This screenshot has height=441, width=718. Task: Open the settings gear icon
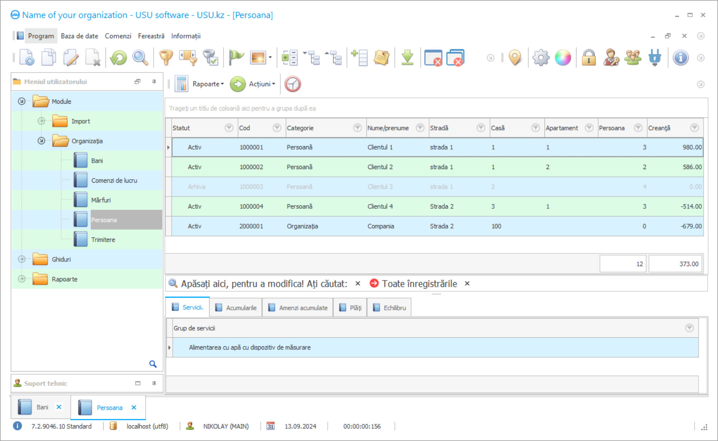540,58
